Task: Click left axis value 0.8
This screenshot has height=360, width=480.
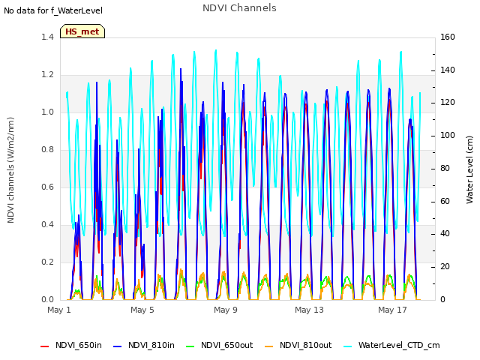Action: (x=47, y=150)
